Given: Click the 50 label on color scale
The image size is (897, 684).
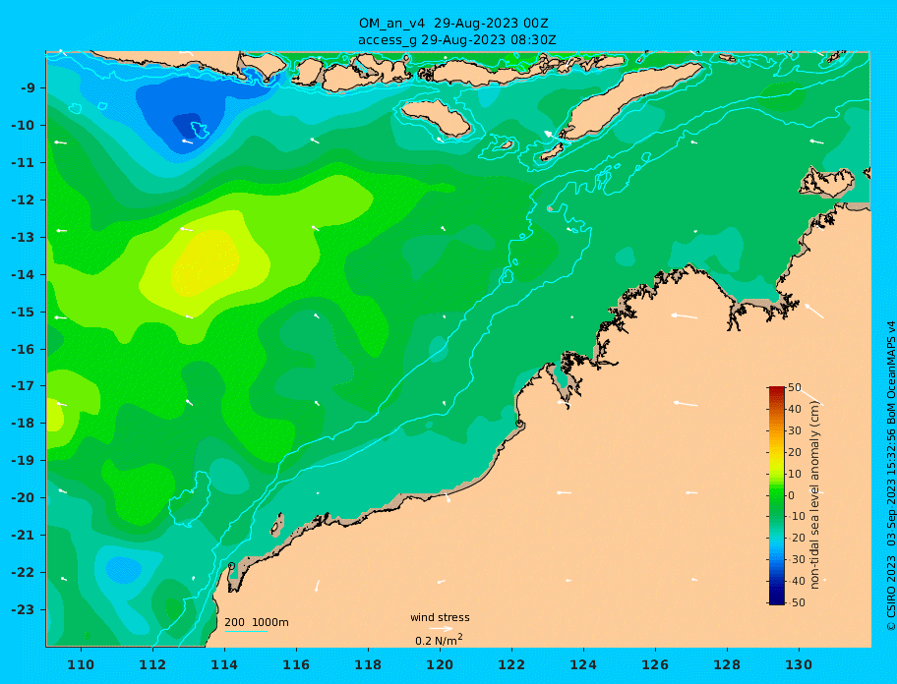Looking at the screenshot, I should (795, 387).
